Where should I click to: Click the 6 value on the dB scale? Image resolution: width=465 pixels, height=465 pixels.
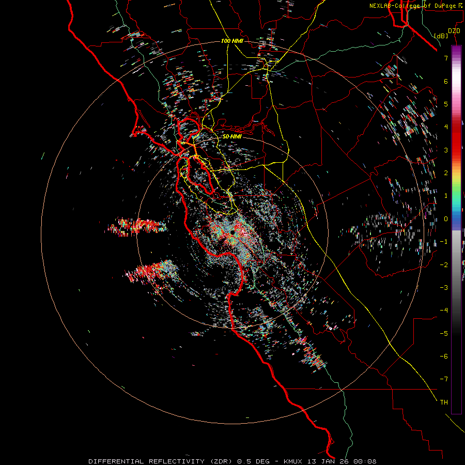click(x=446, y=81)
